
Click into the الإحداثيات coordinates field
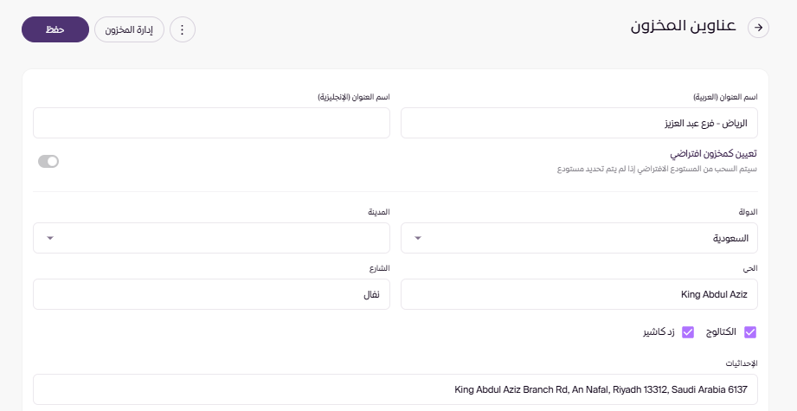395,389
